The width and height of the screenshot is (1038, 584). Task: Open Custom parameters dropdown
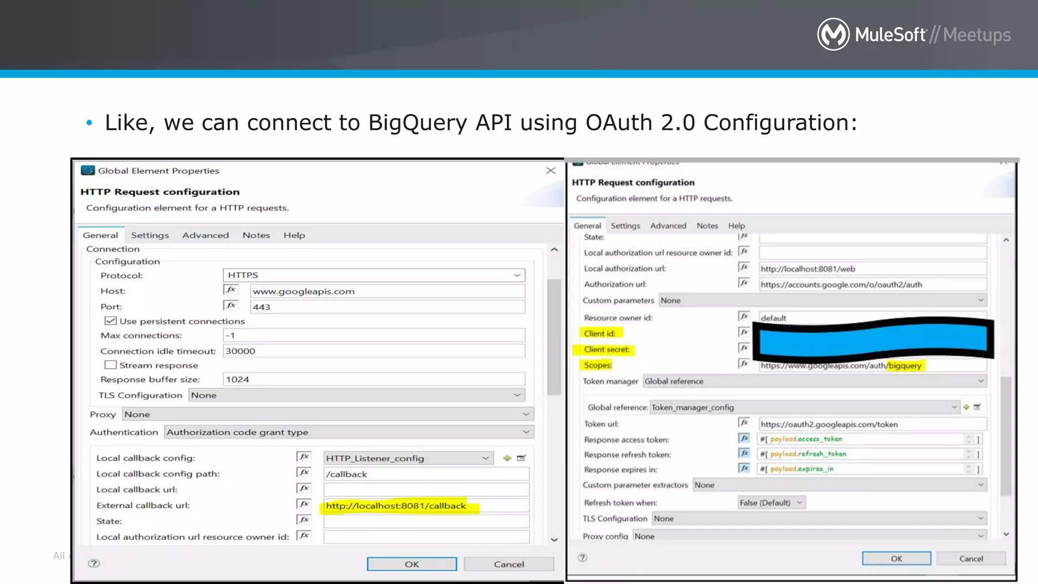pyautogui.click(x=823, y=300)
